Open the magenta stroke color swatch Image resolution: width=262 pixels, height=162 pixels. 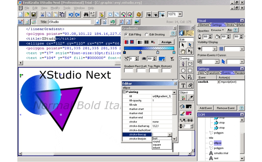coord(189,113)
